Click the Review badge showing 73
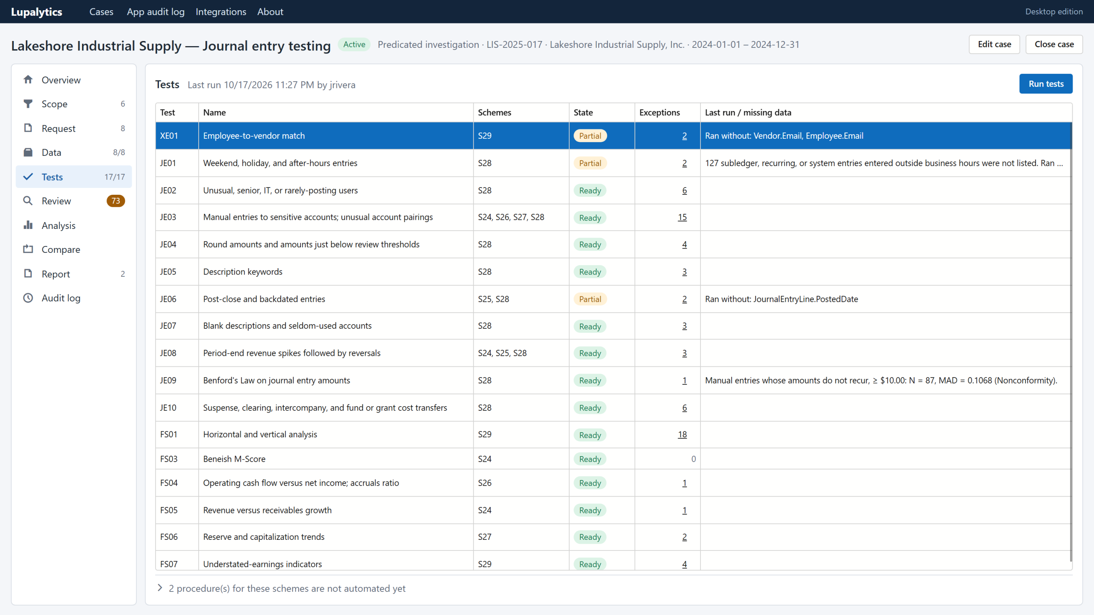This screenshot has width=1094, height=615. click(116, 201)
